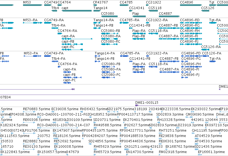Screen dimensions: 228x156
Task: Select the CG14341 gene label
Action: click(x=137, y=8)
